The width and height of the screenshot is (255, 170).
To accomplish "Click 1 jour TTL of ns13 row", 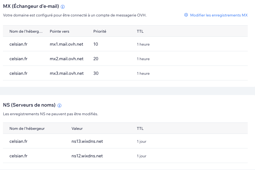I will coord(142,142).
